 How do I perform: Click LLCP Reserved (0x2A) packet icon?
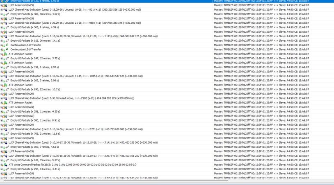click(5, 107)
